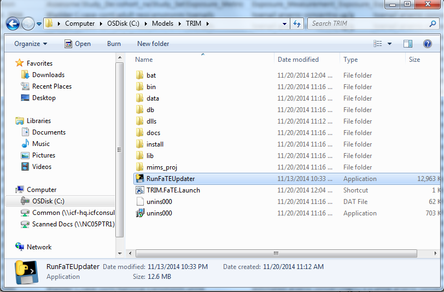
Task: Select the mims_proj folder
Action: coord(161,167)
